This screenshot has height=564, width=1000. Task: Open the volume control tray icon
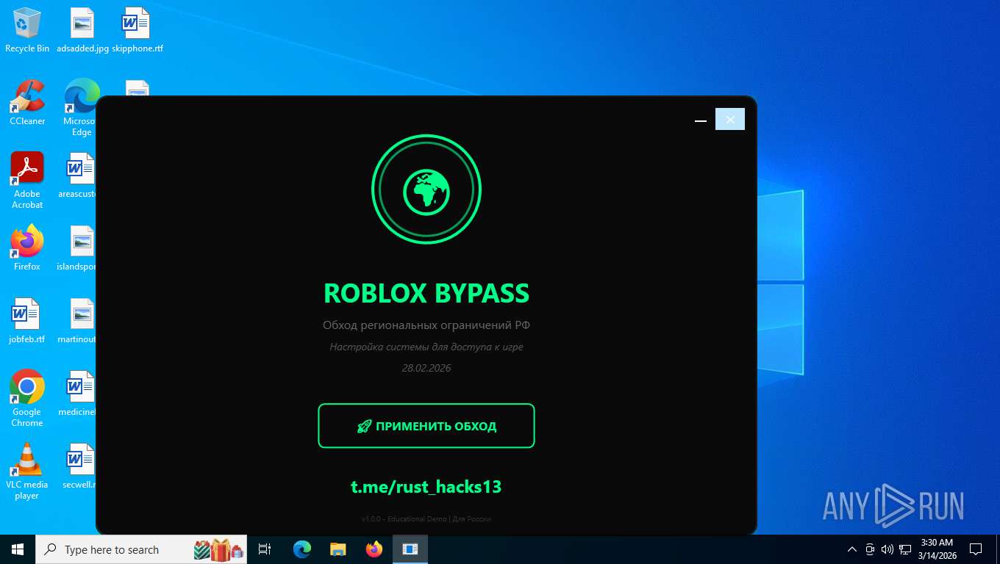point(887,549)
